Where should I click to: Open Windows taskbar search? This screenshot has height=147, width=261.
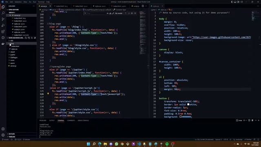94,144
